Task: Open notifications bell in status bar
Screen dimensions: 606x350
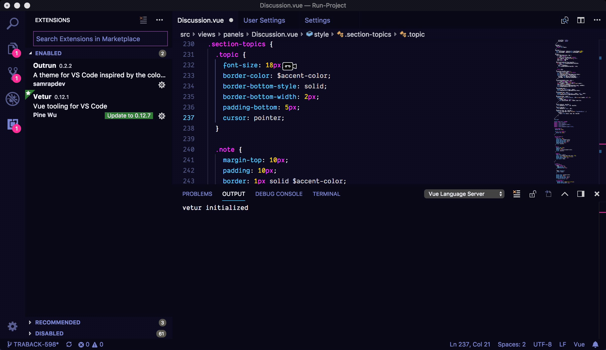Action: [x=595, y=344]
